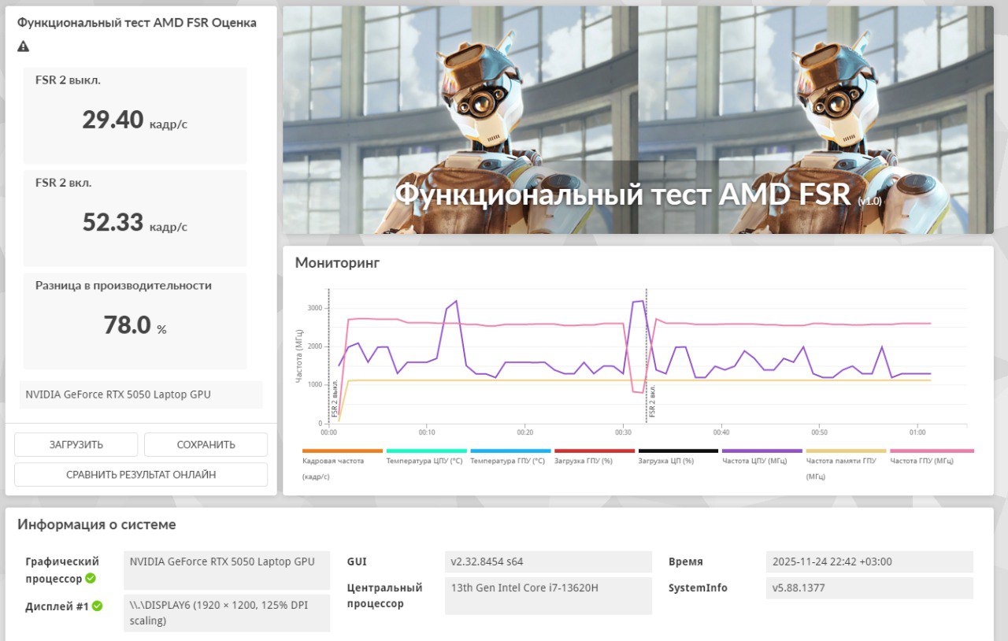Viewport: 1008px width, 641px height.
Task: Click the green checkmark beside Графический процессор
Action: click(91, 579)
